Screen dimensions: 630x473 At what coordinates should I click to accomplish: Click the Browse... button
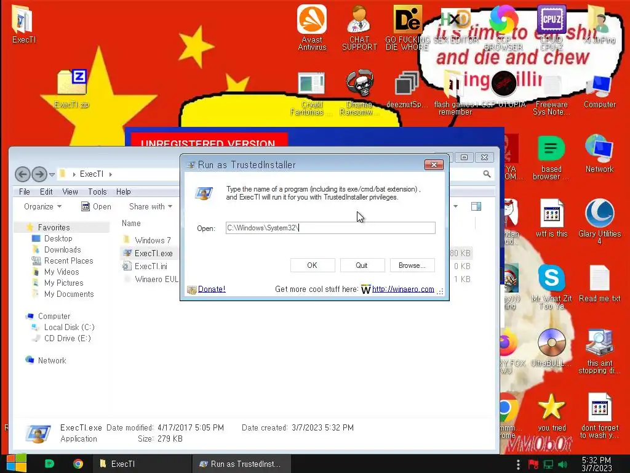tap(412, 265)
